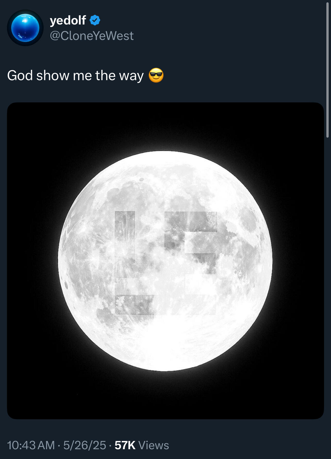Click the 10:43 AM timestamp
Screen dimensions: 331x459
(x=31, y=445)
